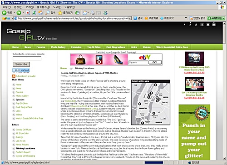Image resolution: width=227 pixels, height=165 pixels.
Task: Select the medium page width icon
Action: click(208, 25)
